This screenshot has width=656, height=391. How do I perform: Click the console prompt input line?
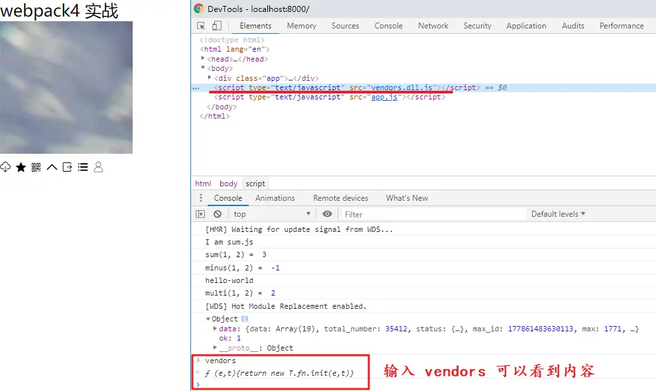pos(423,385)
